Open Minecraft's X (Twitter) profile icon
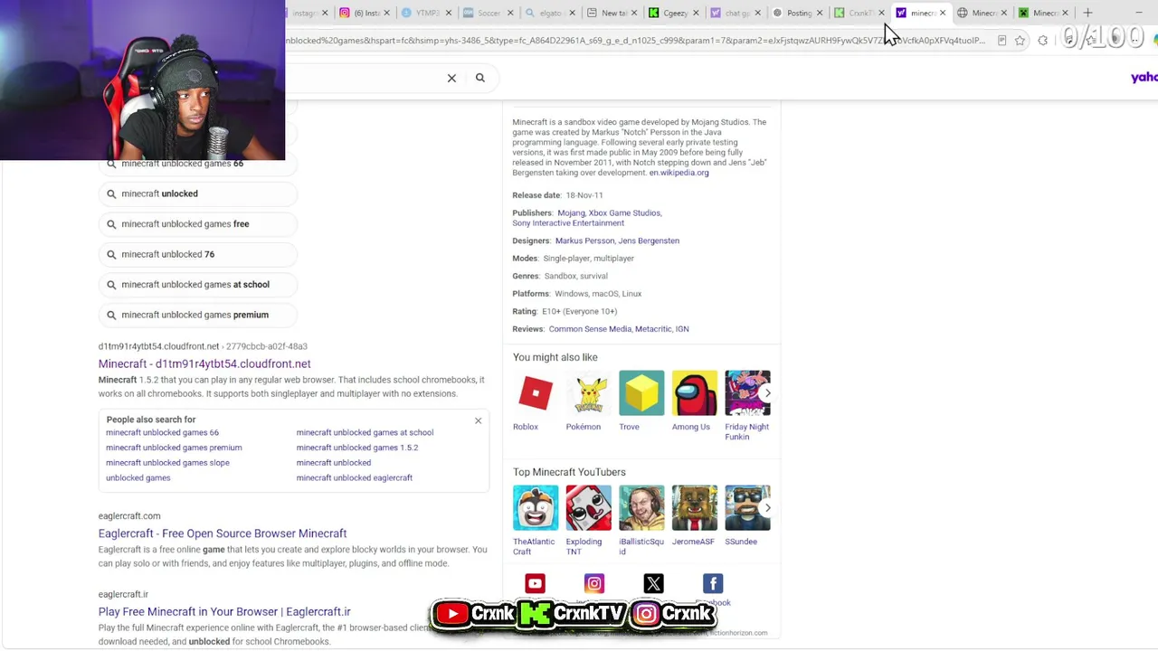 (653, 584)
